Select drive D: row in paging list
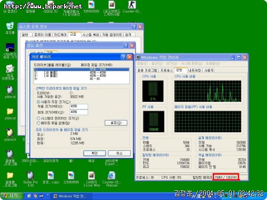 point(81,73)
